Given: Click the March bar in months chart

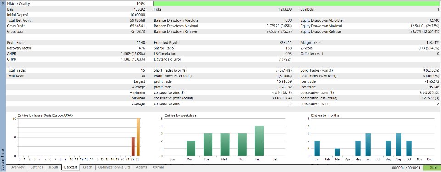Looking at the screenshot, I should click(338, 152).
